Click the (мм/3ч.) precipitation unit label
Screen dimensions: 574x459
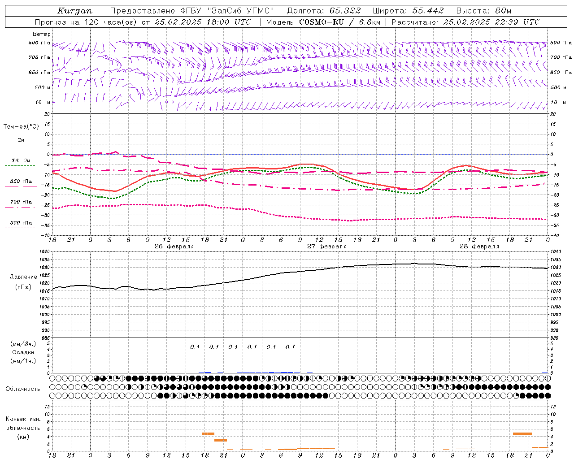click(x=23, y=344)
